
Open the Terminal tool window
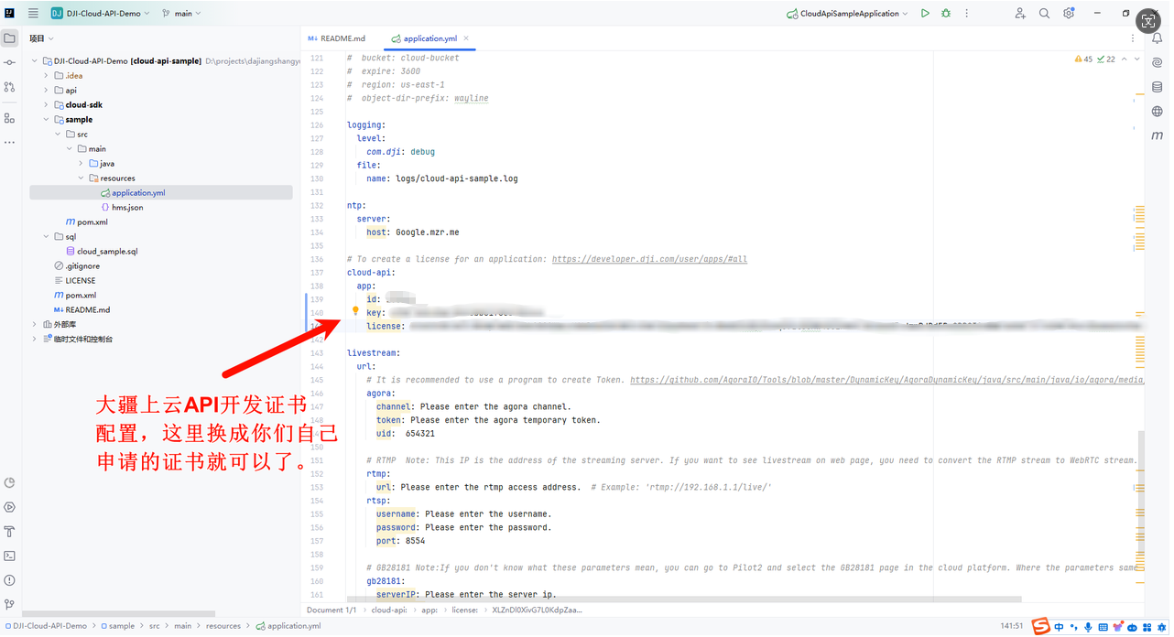pos(10,556)
